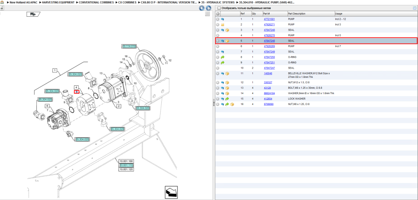
Task: Click the package icon in ref 12 row
Action: [x=227, y=82]
